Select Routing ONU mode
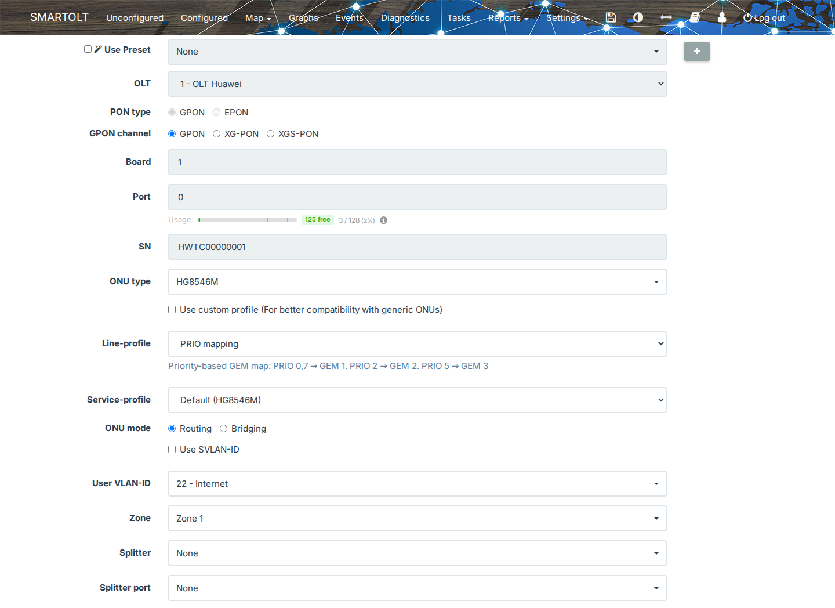The width and height of the screenshot is (835, 608). 172,428
